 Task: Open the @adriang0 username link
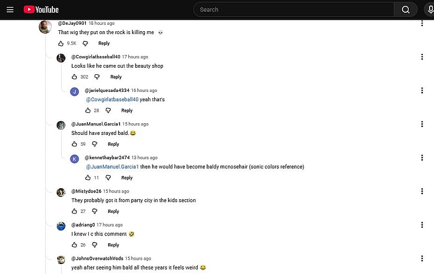point(83,225)
